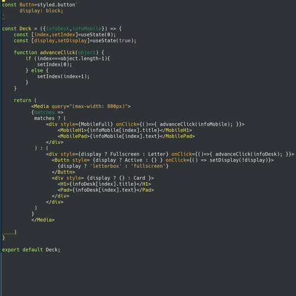Viewport: 296px width, 296px height.
Task: Click the 'const Deck =' declaration line
Action: click(x=62, y=28)
